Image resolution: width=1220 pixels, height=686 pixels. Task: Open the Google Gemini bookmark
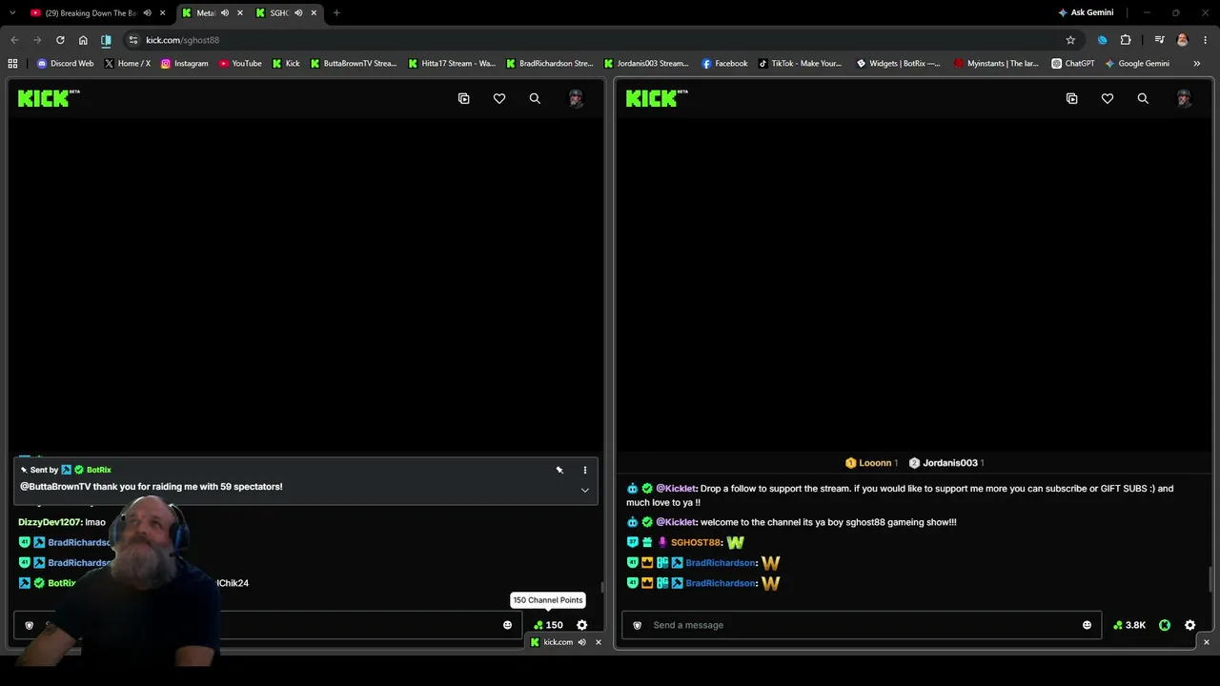pyautogui.click(x=1136, y=64)
